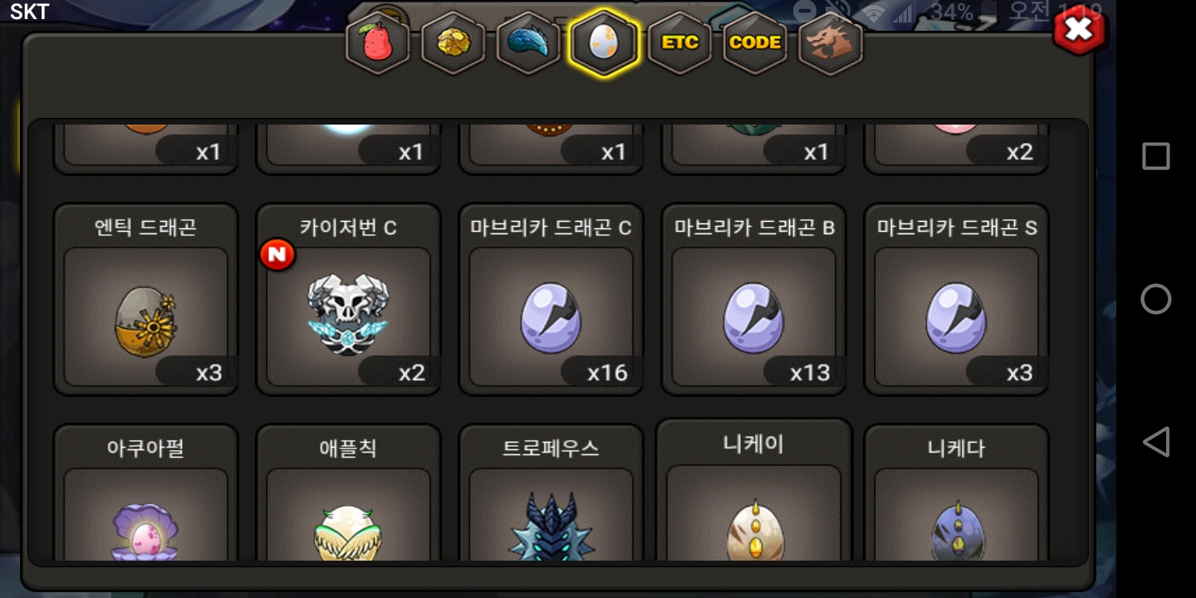
Task: Tap the Android home circle button
Action: click(x=1156, y=299)
